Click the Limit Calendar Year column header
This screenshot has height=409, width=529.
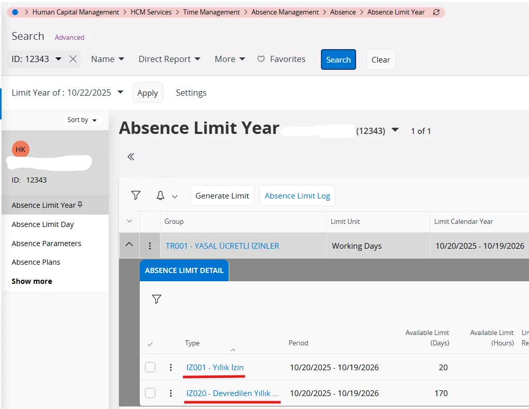tap(463, 221)
